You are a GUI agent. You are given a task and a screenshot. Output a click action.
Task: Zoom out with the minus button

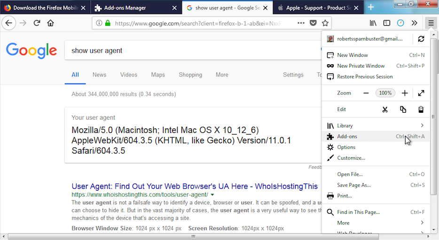coord(366,93)
